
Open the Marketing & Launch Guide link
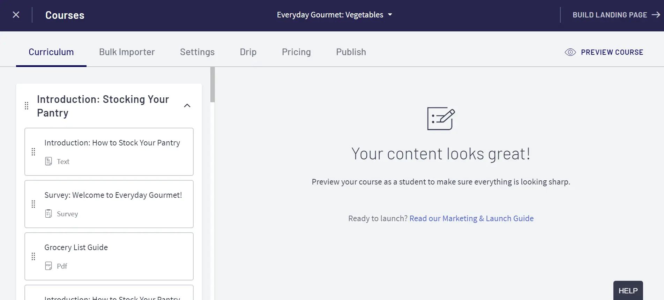tap(471, 218)
